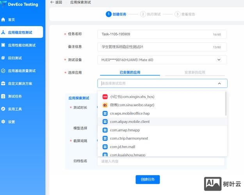Click the 微博 app icon in list
This screenshot has width=244, height=195.
coord(105,105)
